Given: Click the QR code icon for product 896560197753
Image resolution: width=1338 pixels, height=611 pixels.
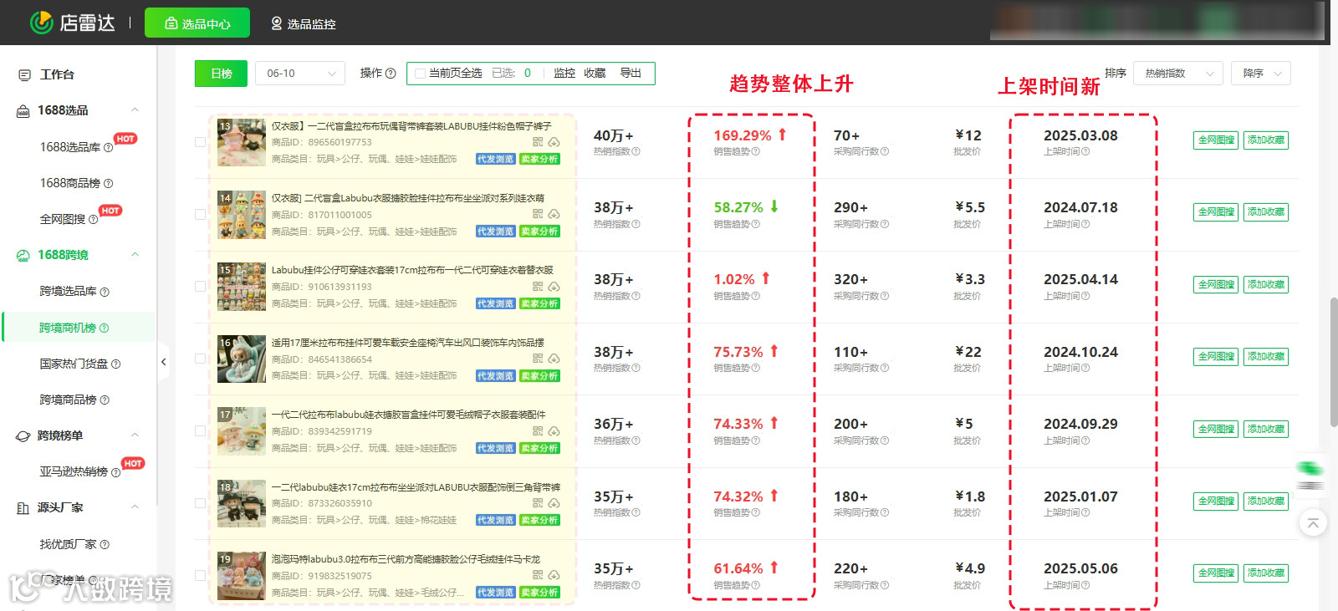Looking at the screenshot, I should (x=538, y=142).
